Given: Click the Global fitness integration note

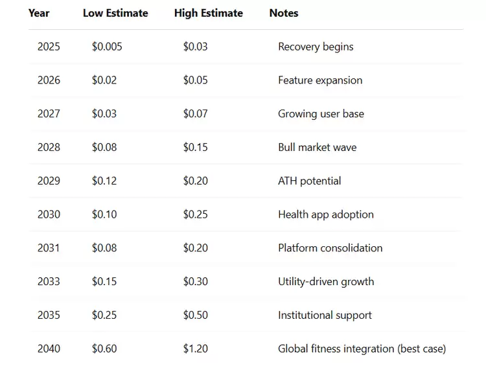Looking at the screenshot, I should click(x=362, y=349).
